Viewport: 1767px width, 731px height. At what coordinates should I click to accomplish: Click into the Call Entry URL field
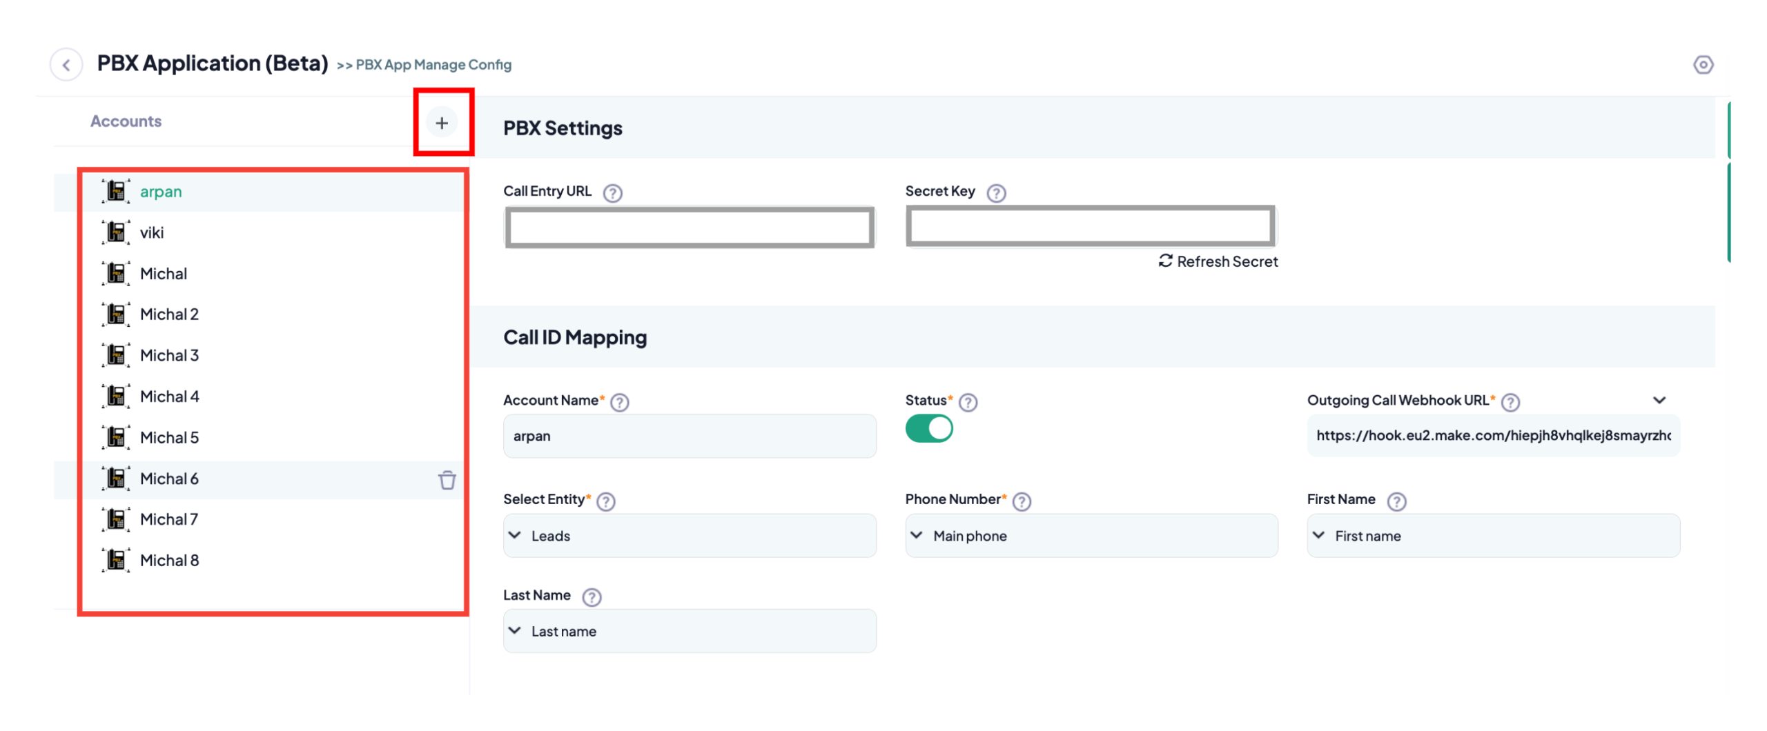click(690, 228)
